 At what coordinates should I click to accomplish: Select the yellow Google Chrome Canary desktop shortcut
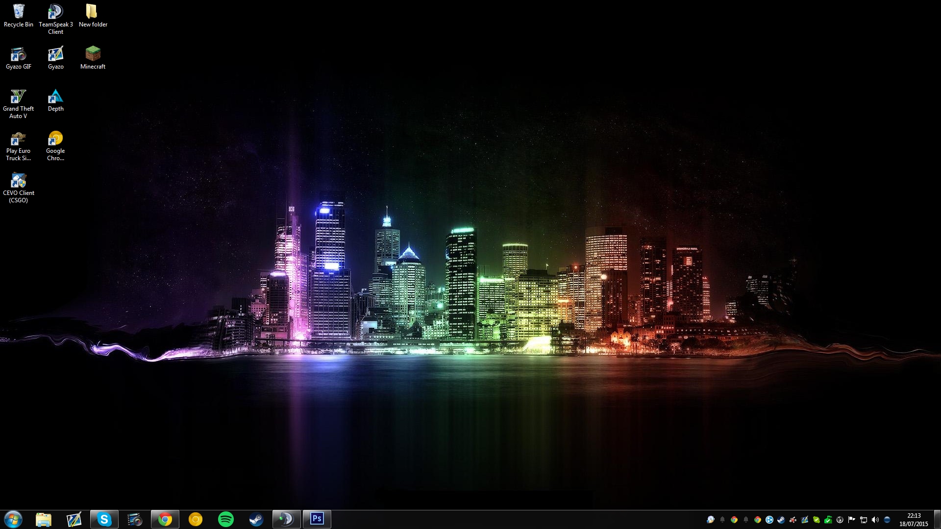click(55, 145)
